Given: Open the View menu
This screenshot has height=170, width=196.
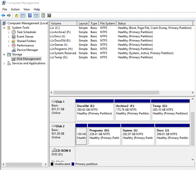Looking at the screenshot, I should click(27, 9).
